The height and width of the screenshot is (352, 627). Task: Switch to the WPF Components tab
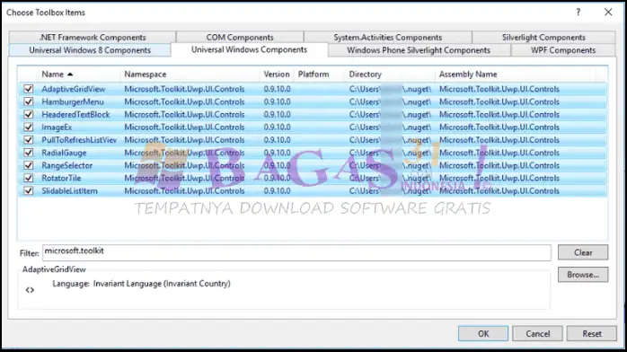563,50
